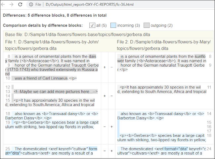Click the 'Comparison details by difference blocks' label
The height and width of the screenshot is (159, 215).
(43, 26)
